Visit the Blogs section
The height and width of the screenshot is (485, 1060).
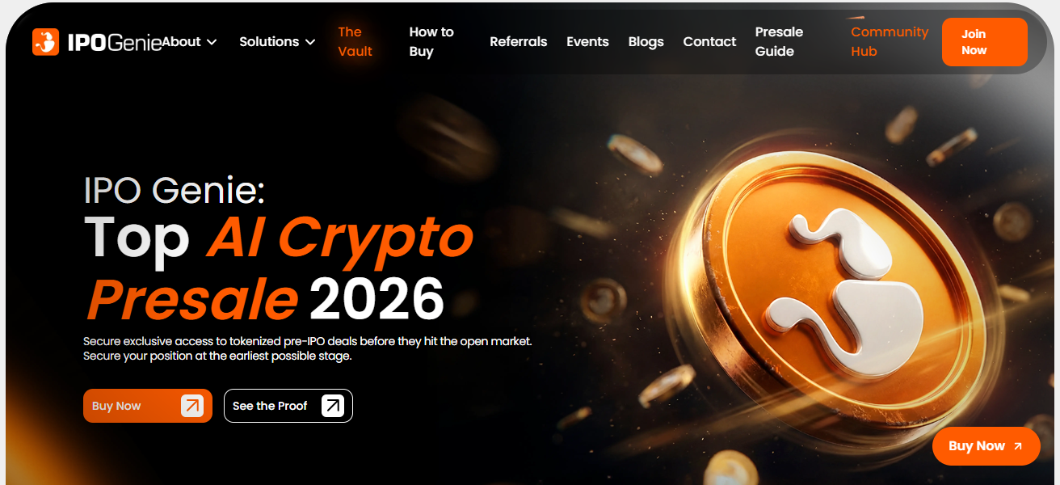click(646, 42)
